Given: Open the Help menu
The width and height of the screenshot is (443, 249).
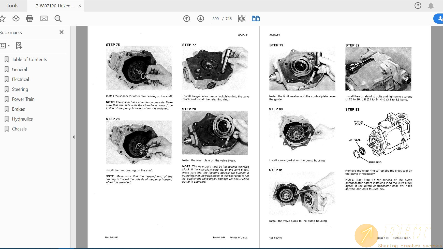Looking at the screenshot, I should tap(418, 5).
